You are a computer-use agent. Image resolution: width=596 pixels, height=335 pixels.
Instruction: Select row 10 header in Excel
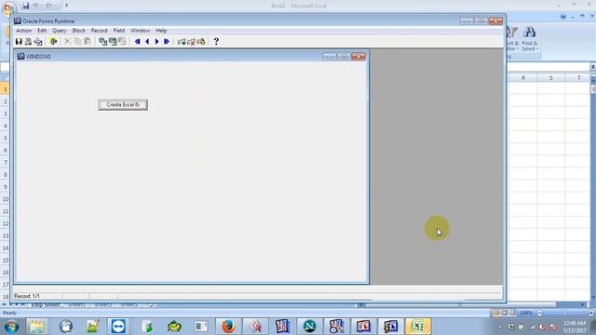5,199
